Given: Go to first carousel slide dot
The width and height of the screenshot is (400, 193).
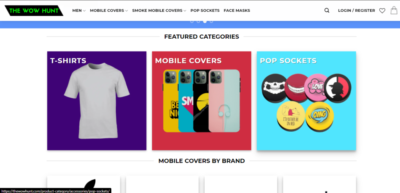Looking at the screenshot, I should click(192, 21).
